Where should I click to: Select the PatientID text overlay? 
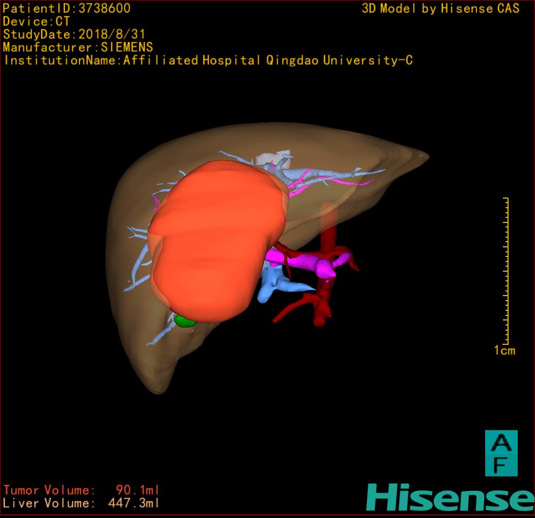click(67, 8)
